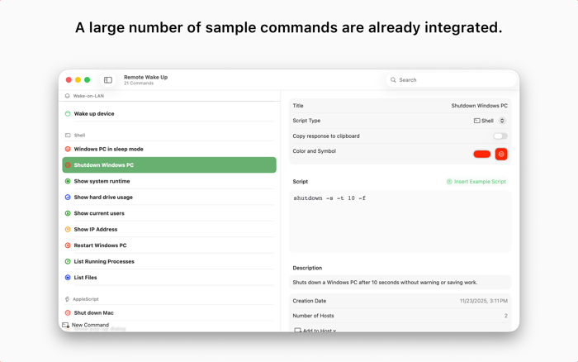Click the script text area with shutdown command
This screenshot has height=362, width=578.
(x=400, y=221)
